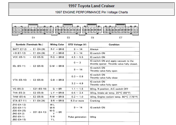This screenshot has height=125, width=176.
Task: Click the "Pulse generation" cell
Action: pos(77,117)
